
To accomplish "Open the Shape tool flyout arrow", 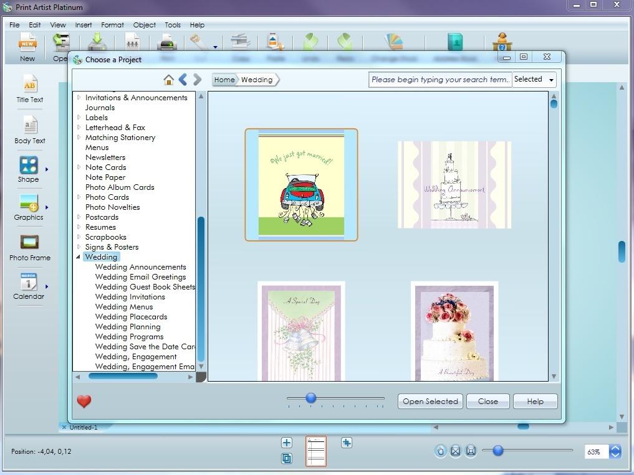I will click(x=47, y=169).
